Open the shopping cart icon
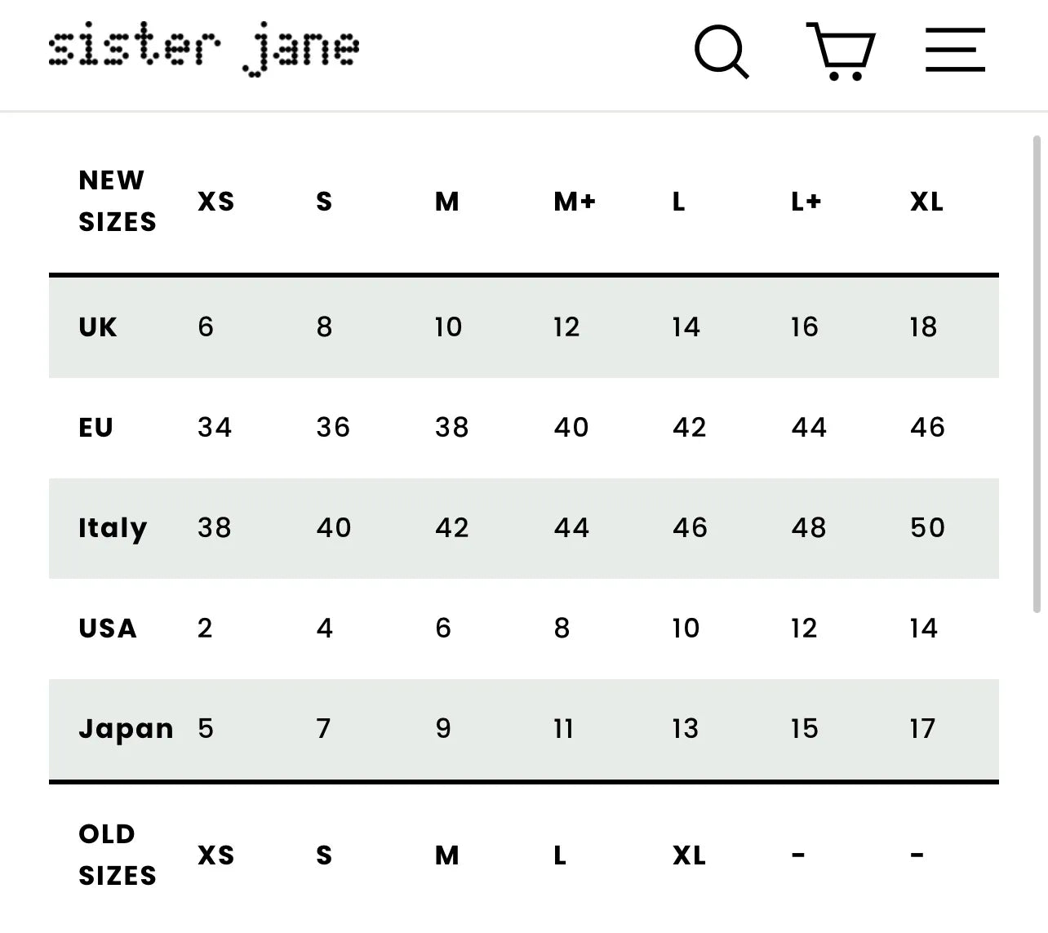Image resolution: width=1048 pixels, height=933 pixels. (842, 51)
